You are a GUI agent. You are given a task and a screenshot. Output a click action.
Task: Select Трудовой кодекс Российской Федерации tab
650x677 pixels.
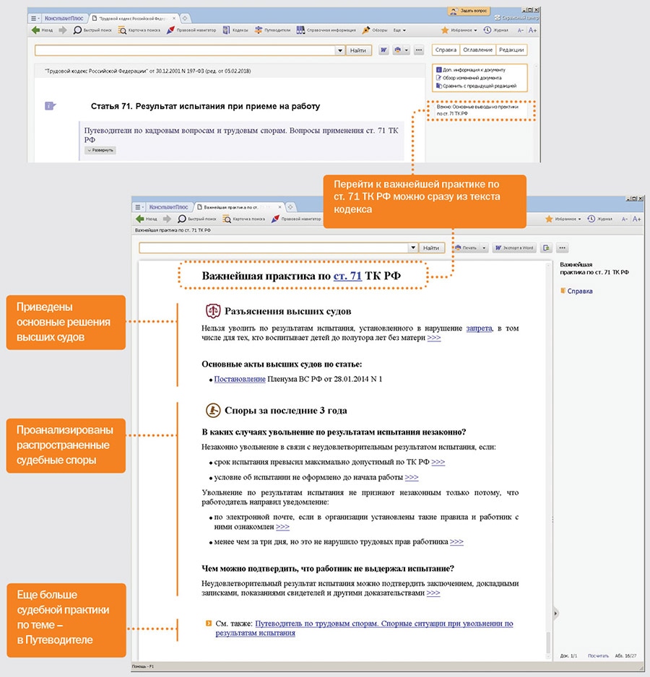[x=132, y=19]
